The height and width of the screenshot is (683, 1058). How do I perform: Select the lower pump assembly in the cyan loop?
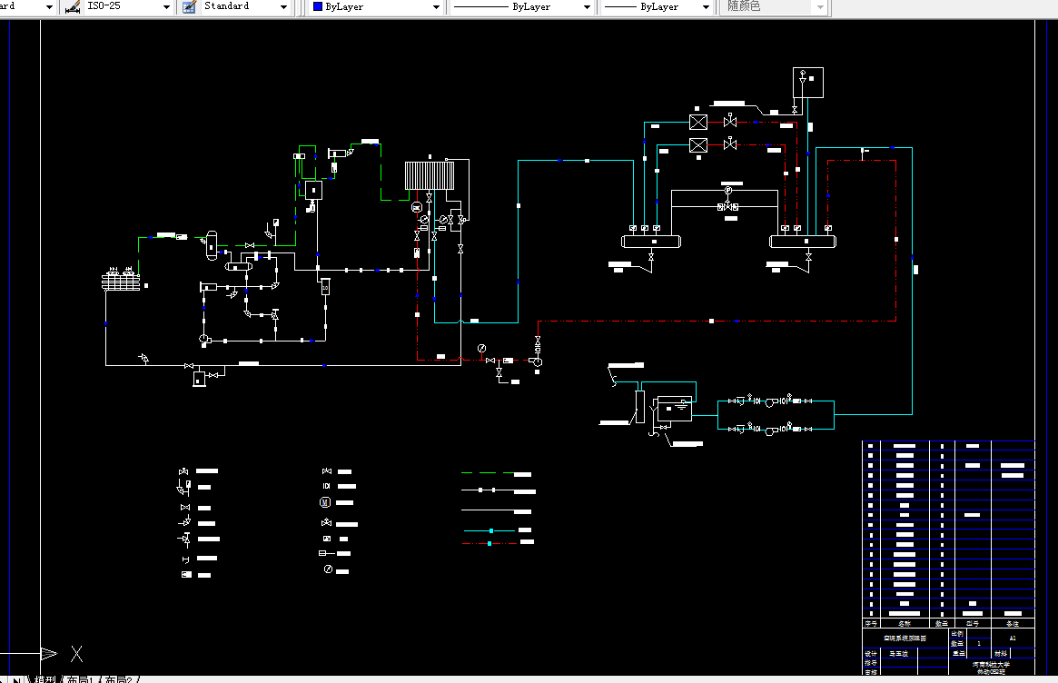pos(770,429)
